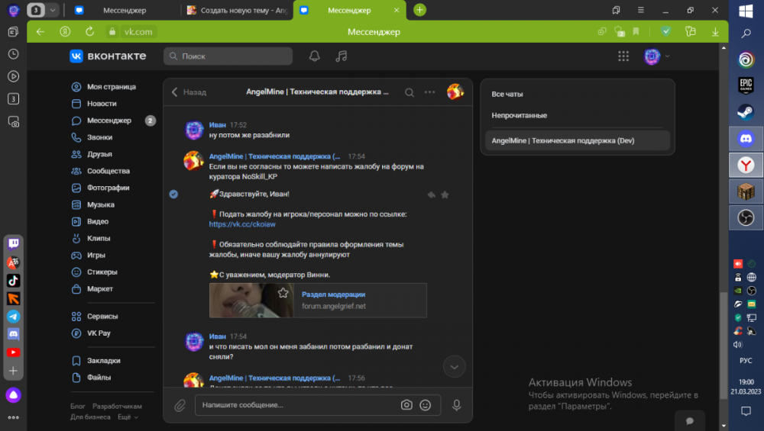Open emoji picker in message field
The height and width of the screenshot is (431, 764).
click(x=426, y=405)
